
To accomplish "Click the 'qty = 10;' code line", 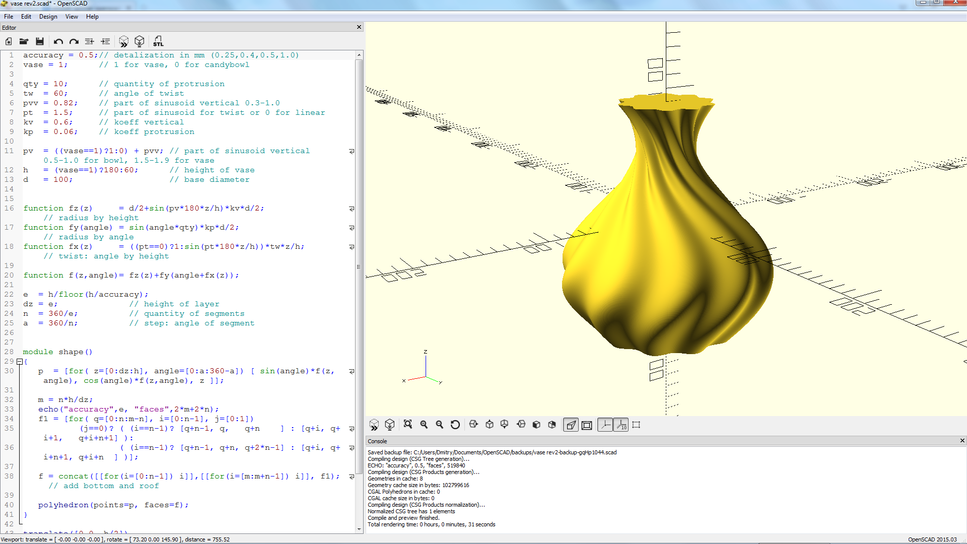I will point(124,84).
